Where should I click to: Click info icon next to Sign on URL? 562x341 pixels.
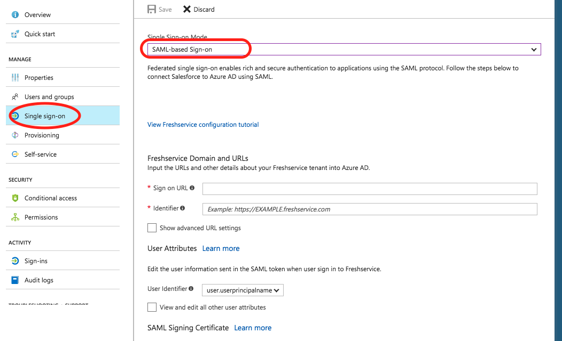[x=192, y=188]
